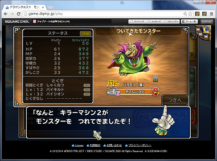
Task: Open a new browser tab
Action: pyautogui.click(x=50, y=8)
